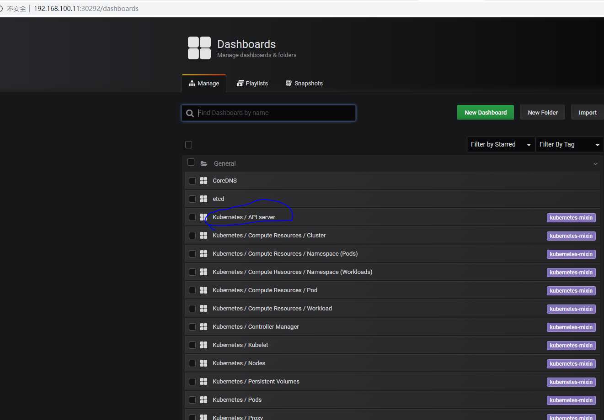Check the General folder checkbox

pyautogui.click(x=191, y=163)
